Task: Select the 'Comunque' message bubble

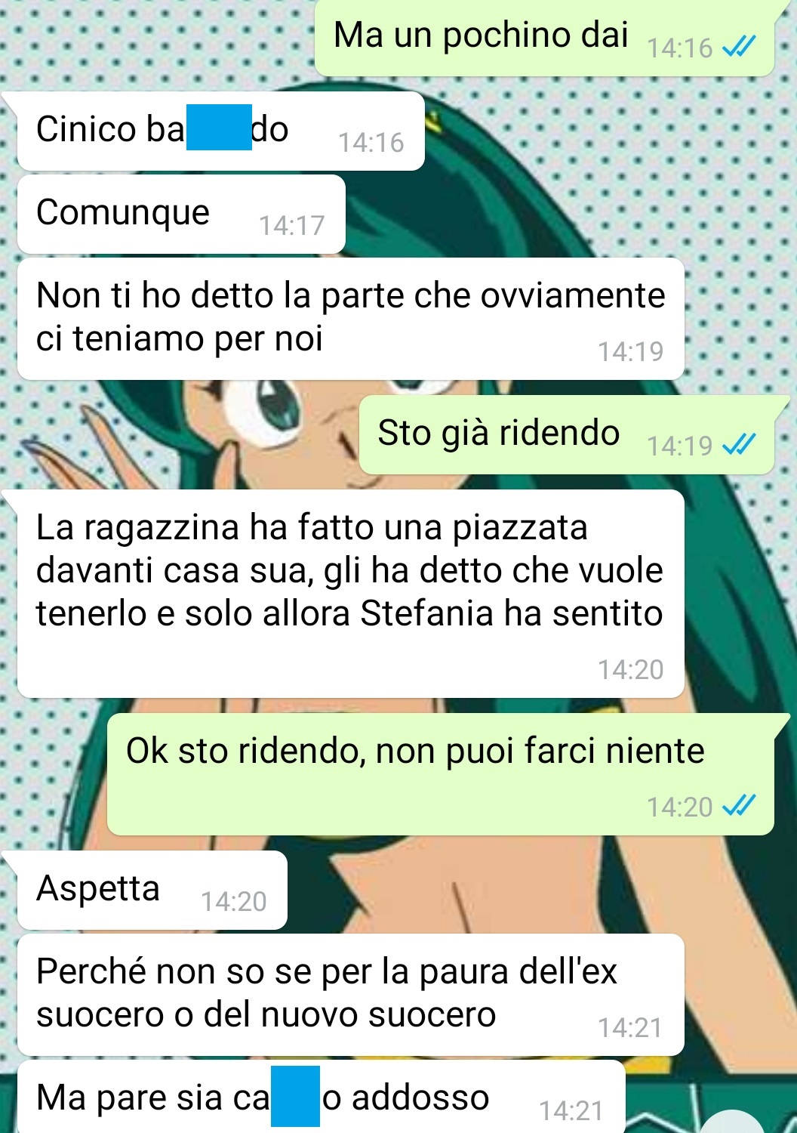Action: pyautogui.click(x=181, y=214)
